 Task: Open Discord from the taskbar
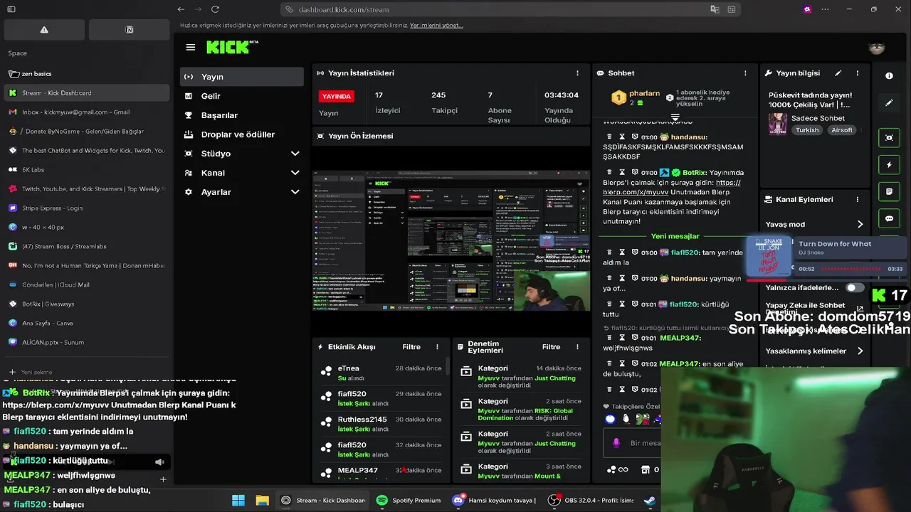495,500
